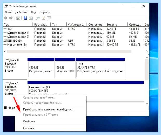Select the Новый том (E:) list row
161x135 pixels.
point(76,45)
